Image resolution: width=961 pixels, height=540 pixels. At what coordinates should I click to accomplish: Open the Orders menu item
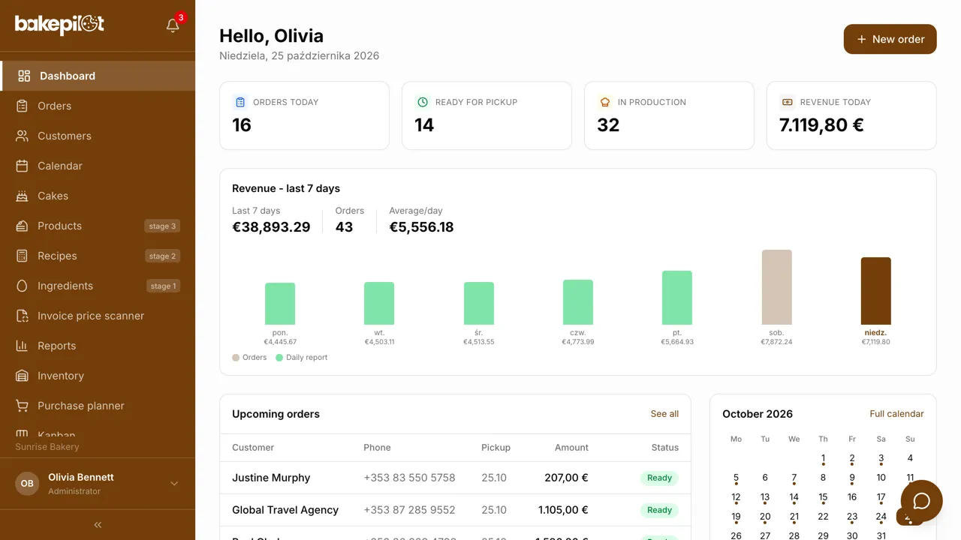(98, 106)
